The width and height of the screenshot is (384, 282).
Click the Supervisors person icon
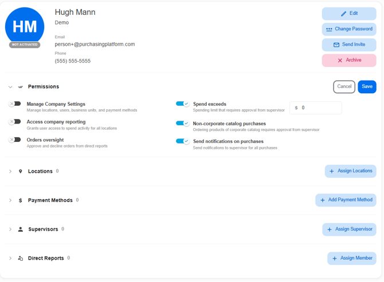coord(21,229)
